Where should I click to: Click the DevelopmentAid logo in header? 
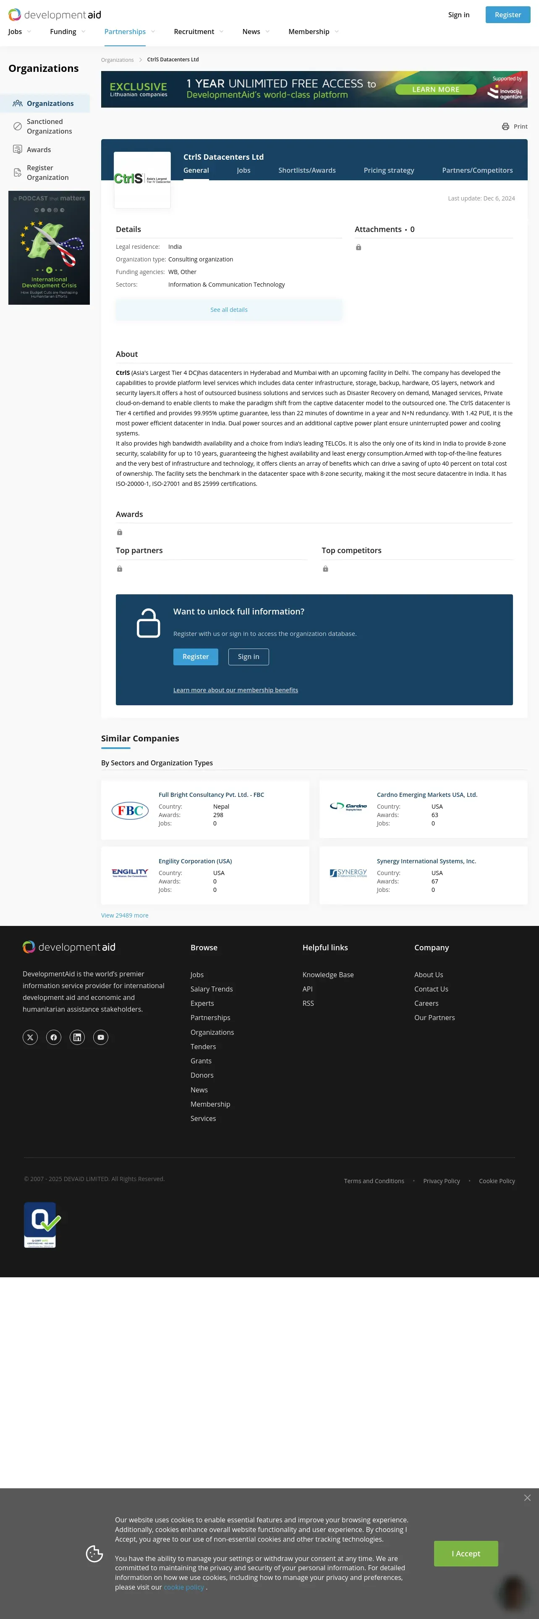tap(55, 14)
